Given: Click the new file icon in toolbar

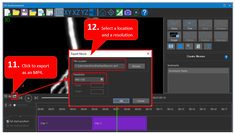Looking at the screenshot, I should [8, 12].
